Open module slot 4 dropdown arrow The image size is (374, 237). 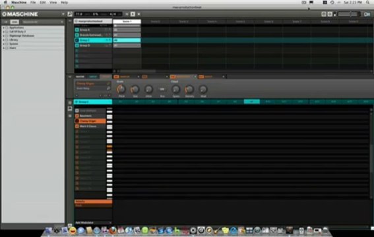coord(224,76)
